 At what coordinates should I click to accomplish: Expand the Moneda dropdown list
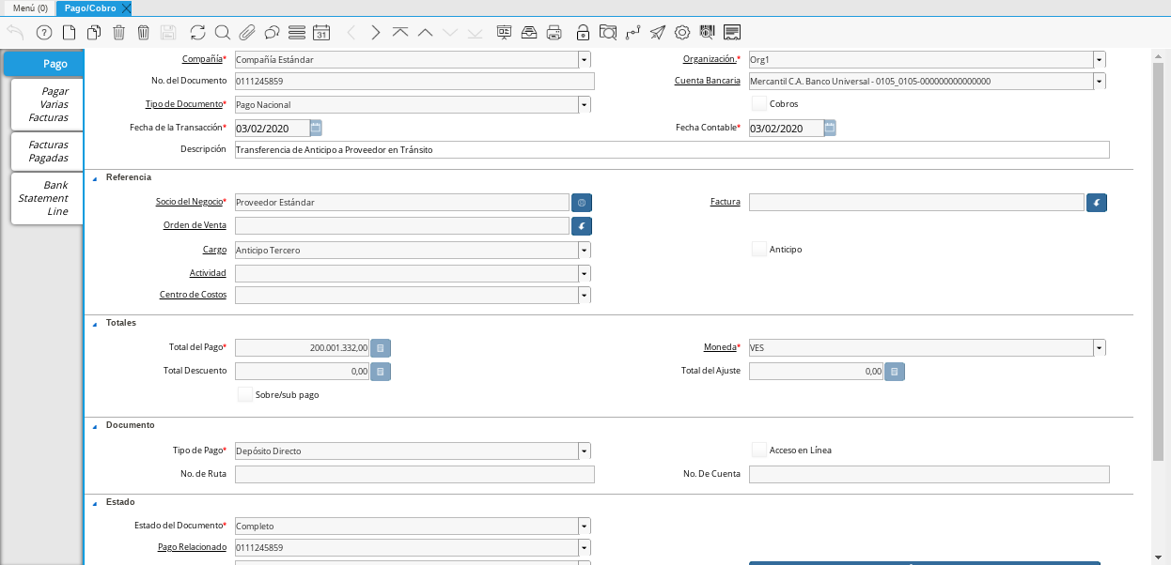click(1099, 348)
